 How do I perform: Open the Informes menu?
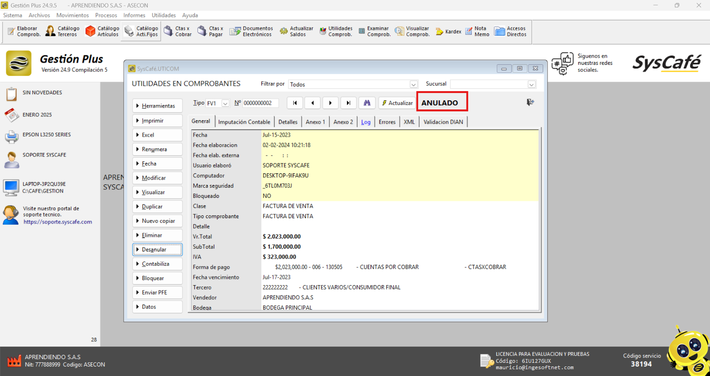[x=134, y=15]
